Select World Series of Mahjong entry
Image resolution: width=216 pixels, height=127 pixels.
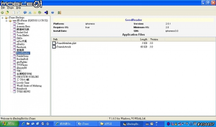coord(29,86)
